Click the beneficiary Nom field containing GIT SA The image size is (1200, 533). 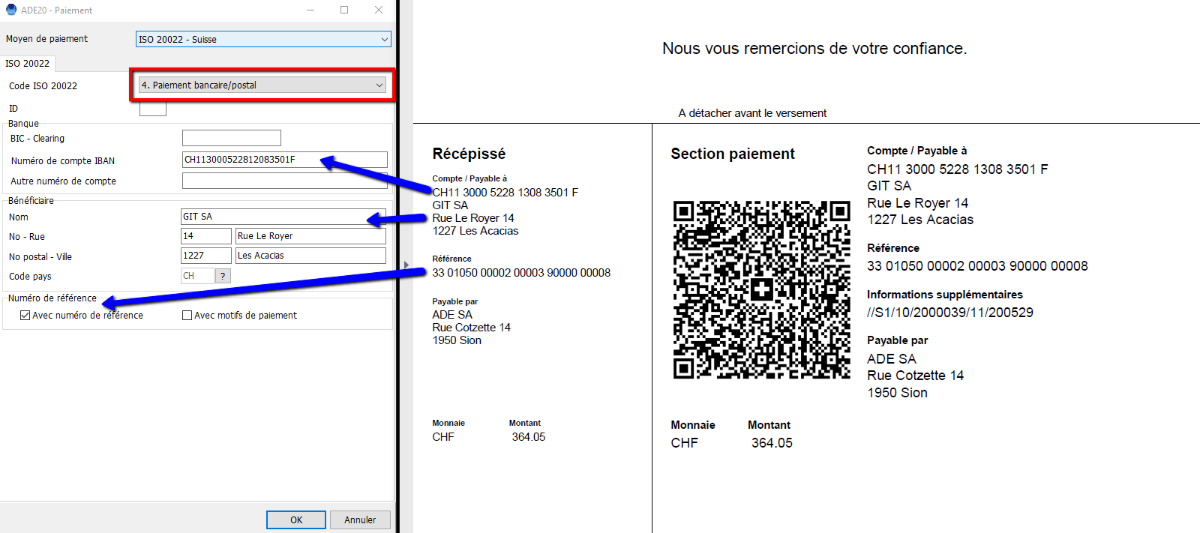[283, 217]
